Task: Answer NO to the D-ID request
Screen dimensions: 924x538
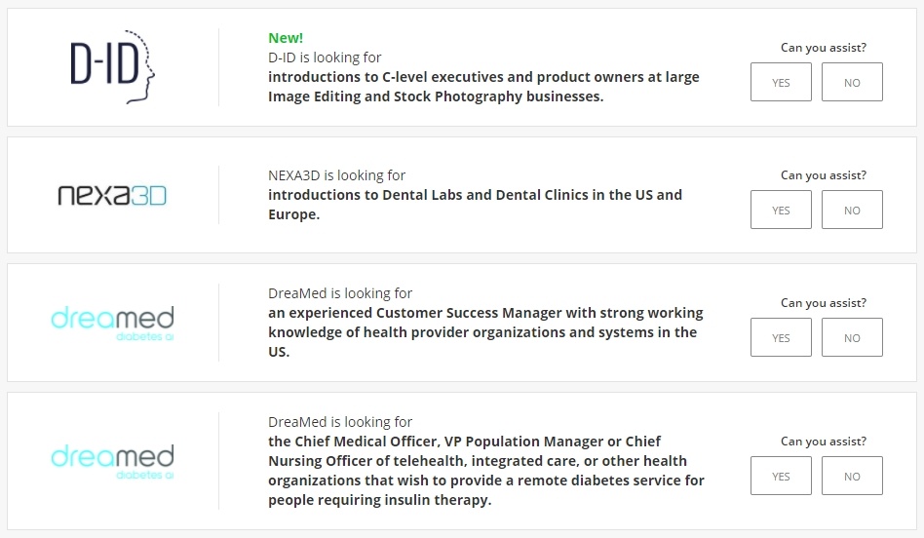Action: pyautogui.click(x=852, y=82)
